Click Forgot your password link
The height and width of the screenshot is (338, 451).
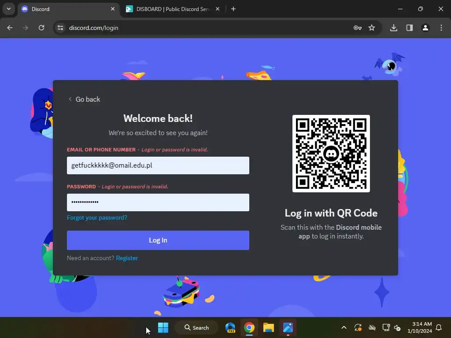(97, 217)
